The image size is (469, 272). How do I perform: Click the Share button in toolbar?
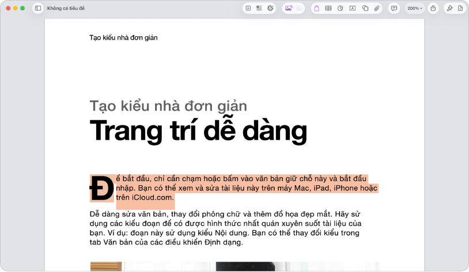[x=433, y=9]
